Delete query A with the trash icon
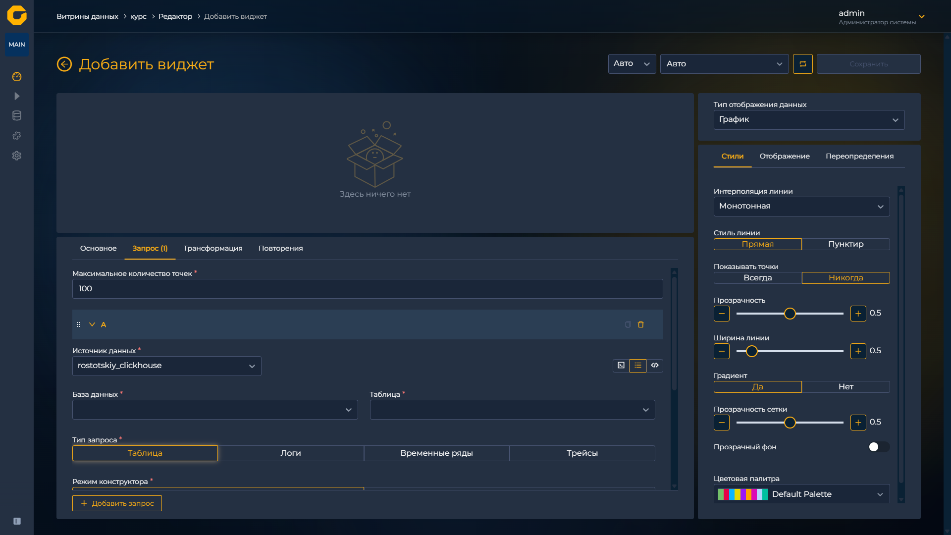 click(x=641, y=324)
